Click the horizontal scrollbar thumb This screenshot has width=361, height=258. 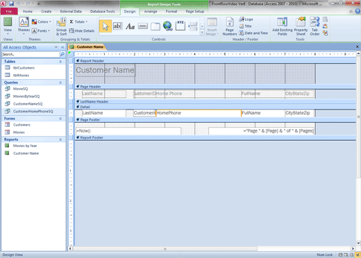(x=165, y=249)
